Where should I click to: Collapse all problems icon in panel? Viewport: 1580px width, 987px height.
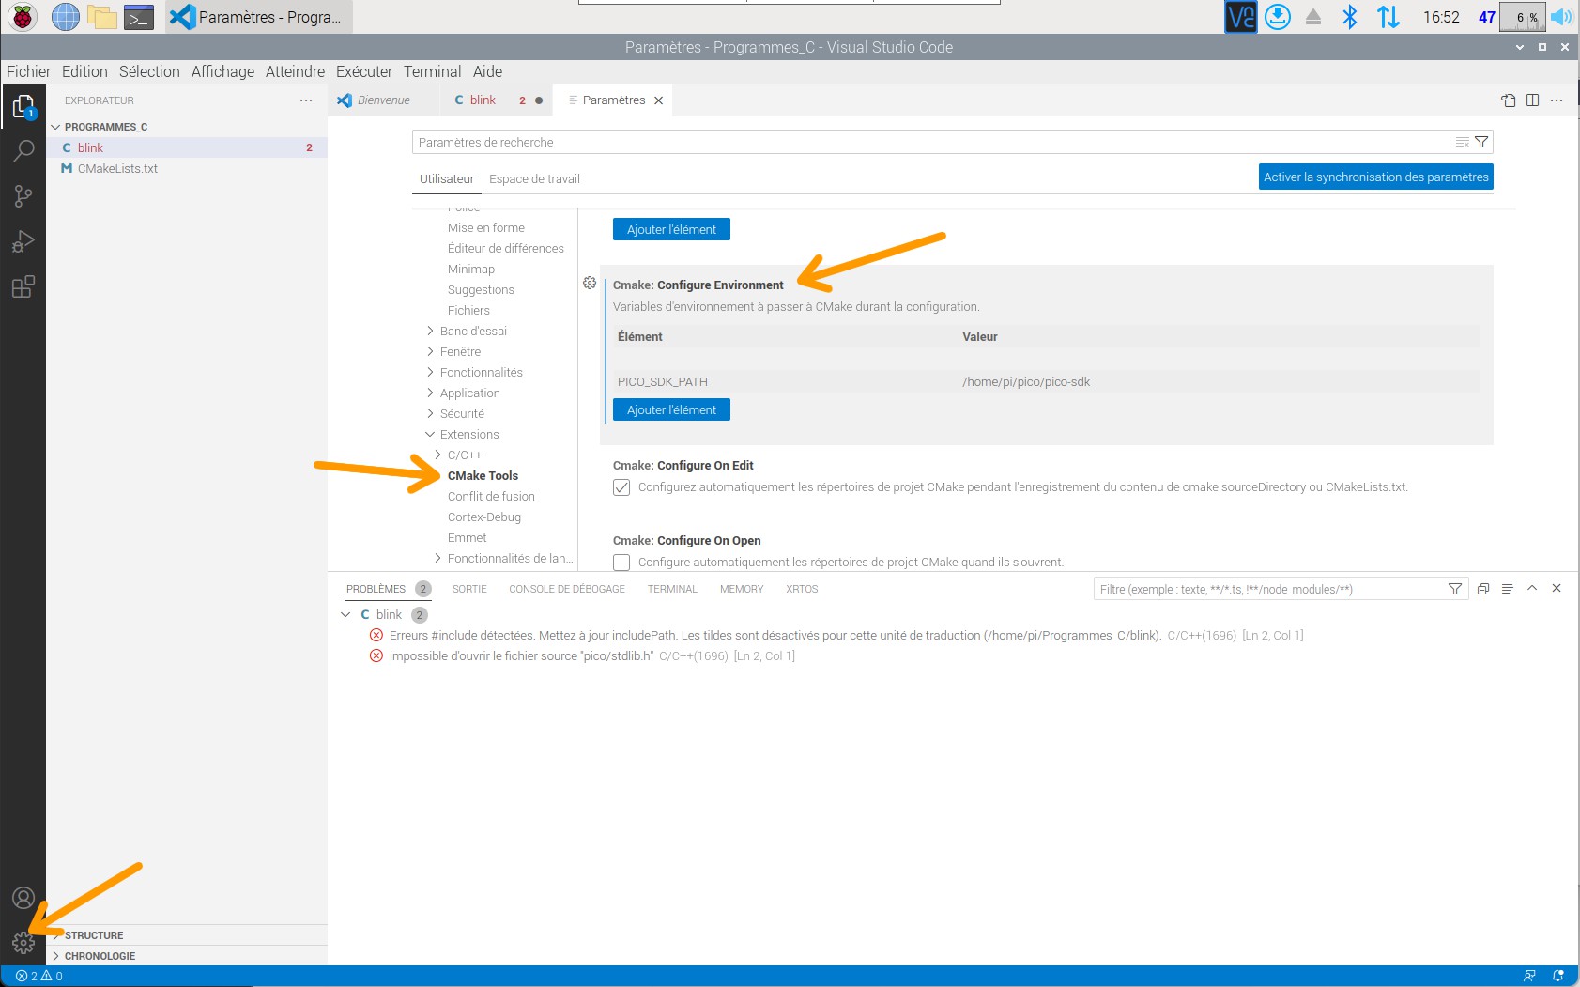tap(1483, 589)
